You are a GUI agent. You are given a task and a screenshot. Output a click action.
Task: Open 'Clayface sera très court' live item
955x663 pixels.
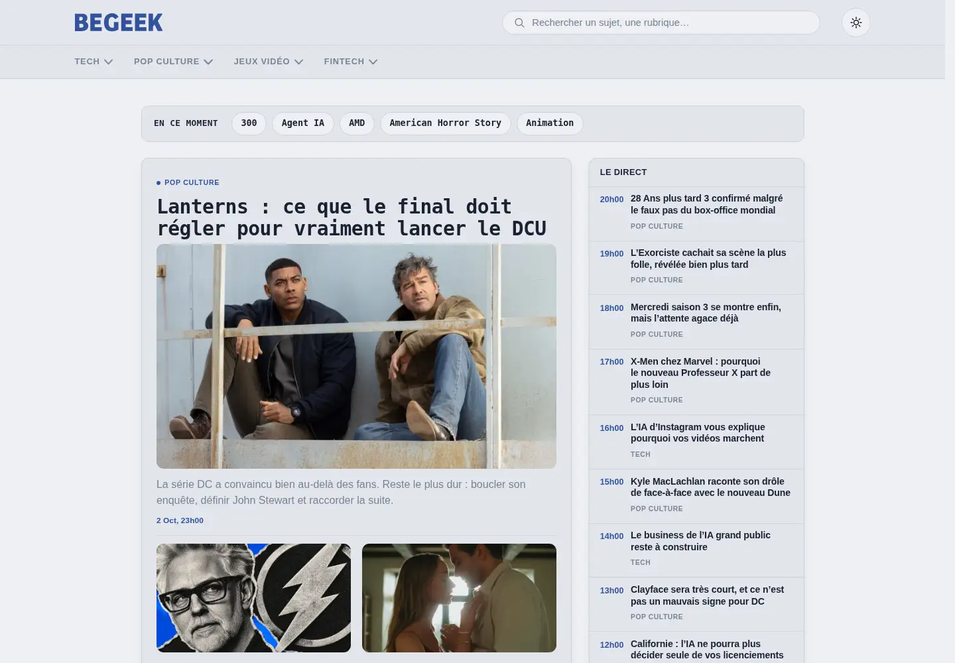[707, 595]
